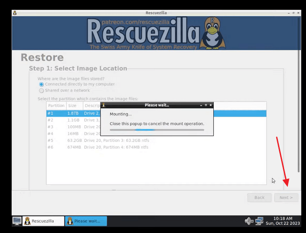This screenshot has width=306, height=233.
Task: Select partition row #4 16MB
Action: tap(156, 134)
